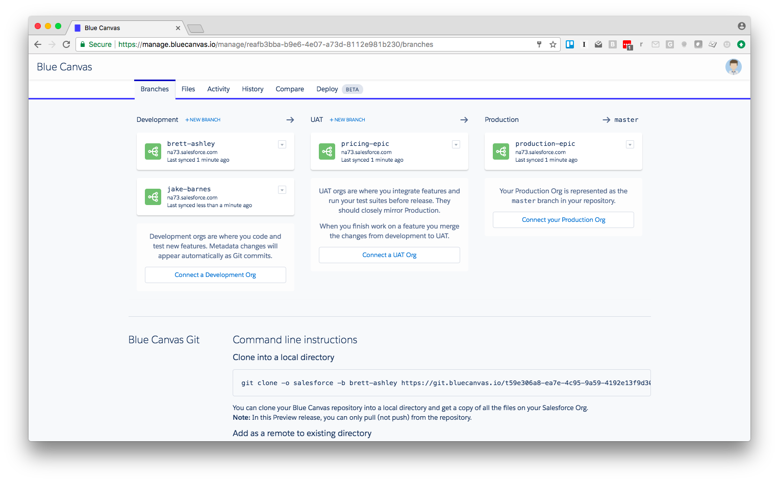779x482 pixels.
Task: Click the arrow after Development column header
Action: point(290,120)
